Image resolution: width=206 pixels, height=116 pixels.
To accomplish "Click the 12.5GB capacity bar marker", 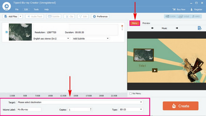I will click(x=63, y=96).
